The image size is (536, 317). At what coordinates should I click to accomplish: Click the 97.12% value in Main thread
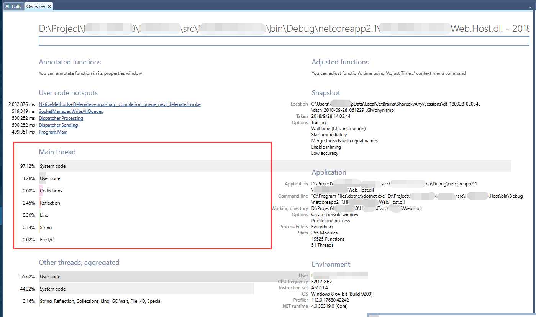[28, 166]
